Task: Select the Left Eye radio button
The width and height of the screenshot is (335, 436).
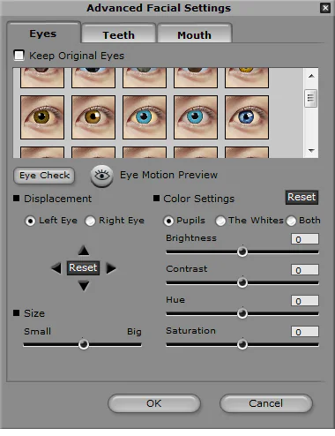Action: pos(30,221)
